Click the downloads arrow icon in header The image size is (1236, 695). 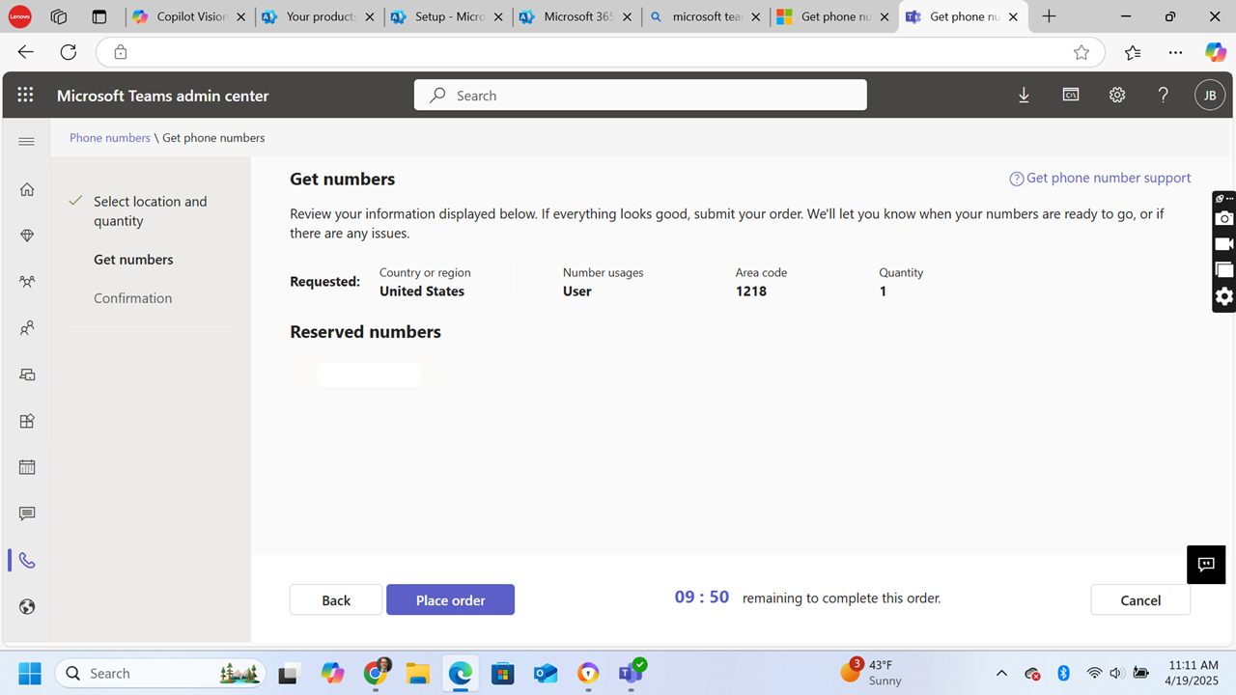[1024, 95]
